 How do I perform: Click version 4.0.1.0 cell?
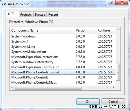pos(80,67)
